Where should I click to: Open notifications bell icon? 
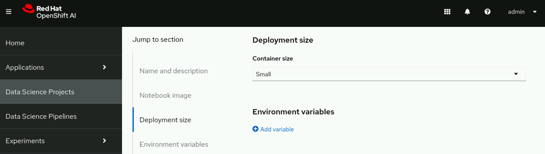pyautogui.click(x=468, y=12)
